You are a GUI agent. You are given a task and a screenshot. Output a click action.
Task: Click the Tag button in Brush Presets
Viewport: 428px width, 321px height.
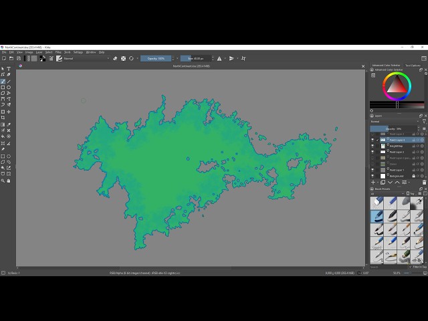tap(411, 193)
